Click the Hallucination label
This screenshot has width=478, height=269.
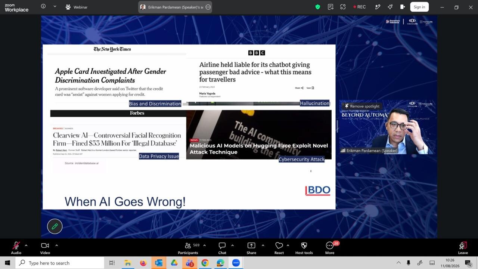314,103
